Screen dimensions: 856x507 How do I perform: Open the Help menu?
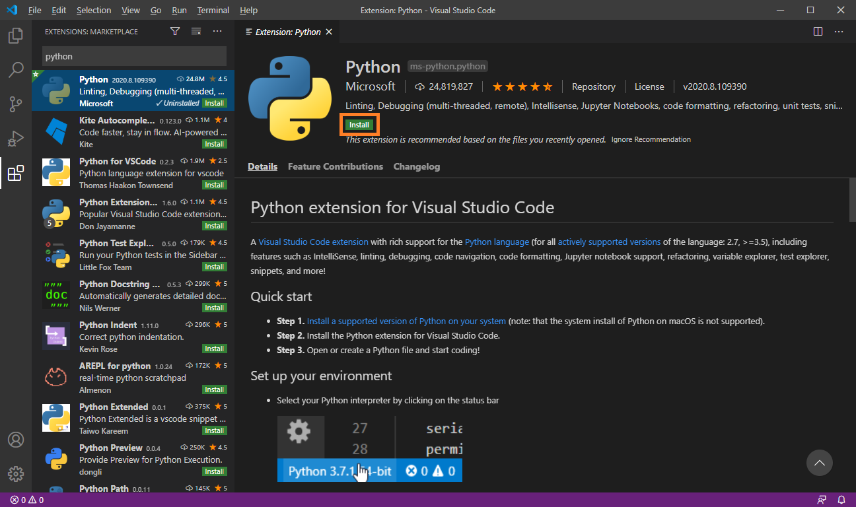click(x=249, y=10)
